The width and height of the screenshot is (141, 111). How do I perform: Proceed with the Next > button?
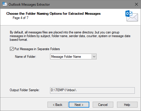click(79, 105)
